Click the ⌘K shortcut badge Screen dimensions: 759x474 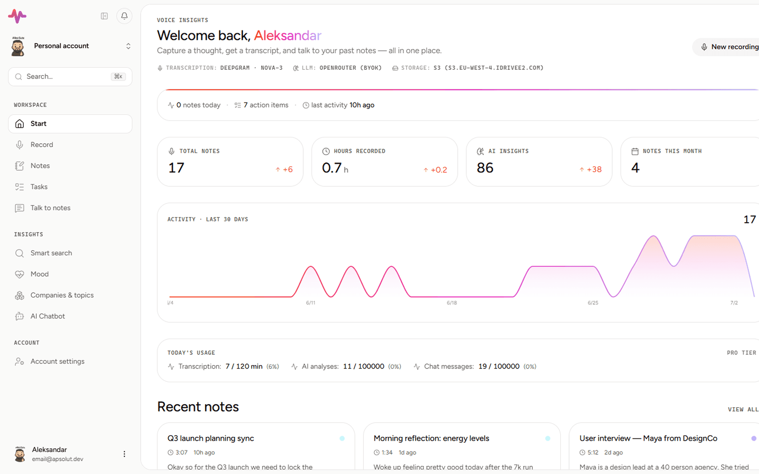click(118, 77)
